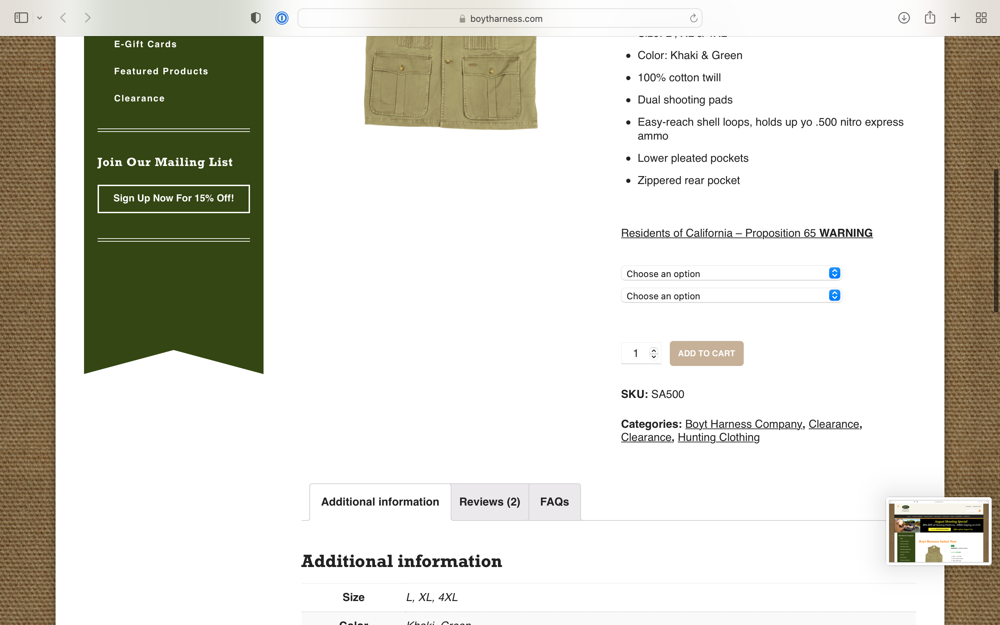Click the page vertical scrollbar
The image size is (1000, 625).
pyautogui.click(x=996, y=240)
